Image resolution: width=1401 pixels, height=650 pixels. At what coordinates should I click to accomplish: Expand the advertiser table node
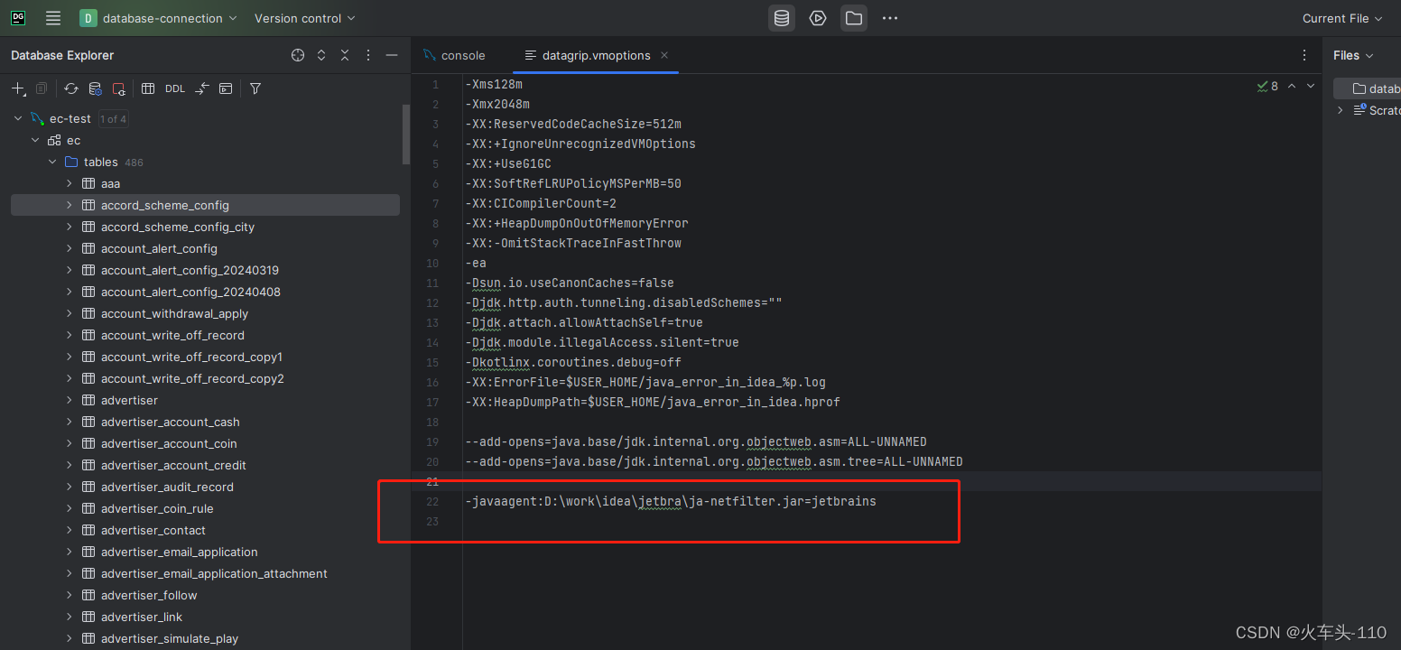point(70,400)
